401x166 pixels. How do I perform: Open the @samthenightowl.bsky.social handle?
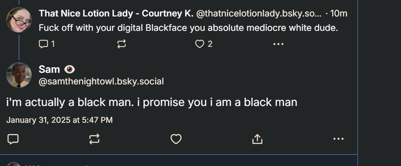pos(101,82)
